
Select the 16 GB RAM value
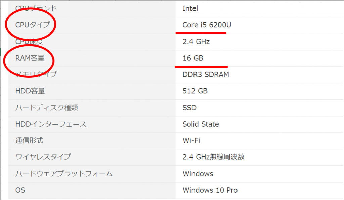click(193, 58)
